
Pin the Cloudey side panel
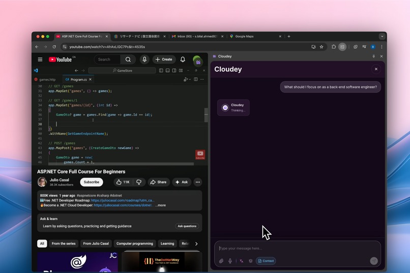pyautogui.click(x=374, y=56)
